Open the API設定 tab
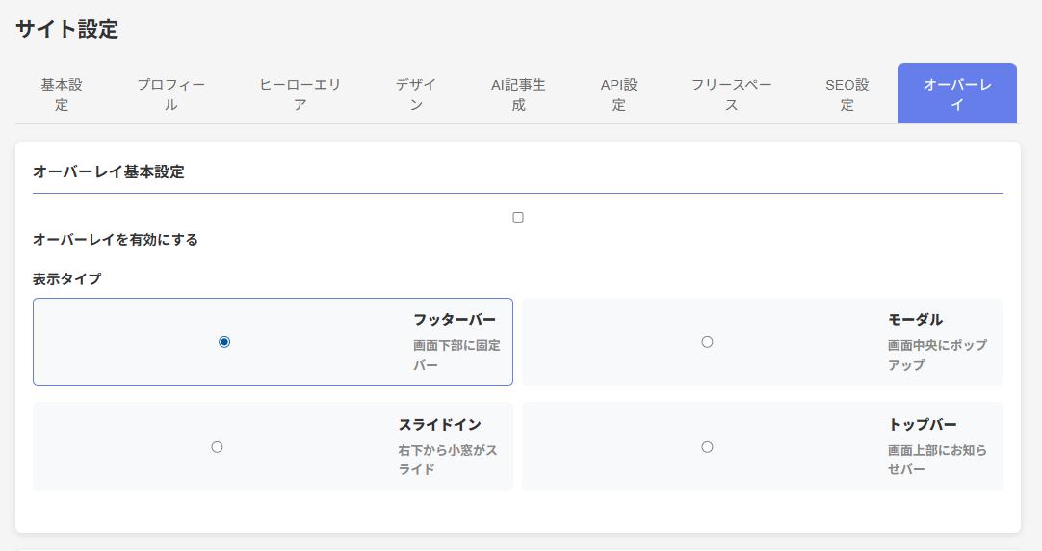1042x551 pixels. coord(619,94)
